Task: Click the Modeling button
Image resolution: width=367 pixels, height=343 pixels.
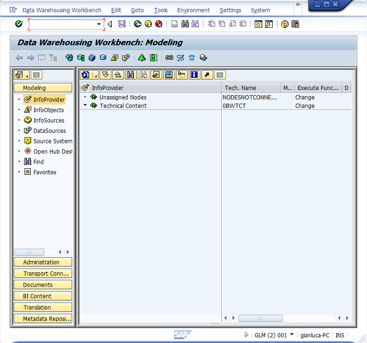Action: click(43, 88)
